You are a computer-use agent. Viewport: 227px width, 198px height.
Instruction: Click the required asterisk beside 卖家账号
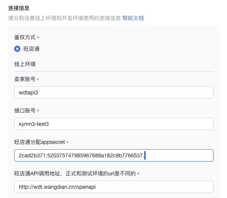pos(38,79)
